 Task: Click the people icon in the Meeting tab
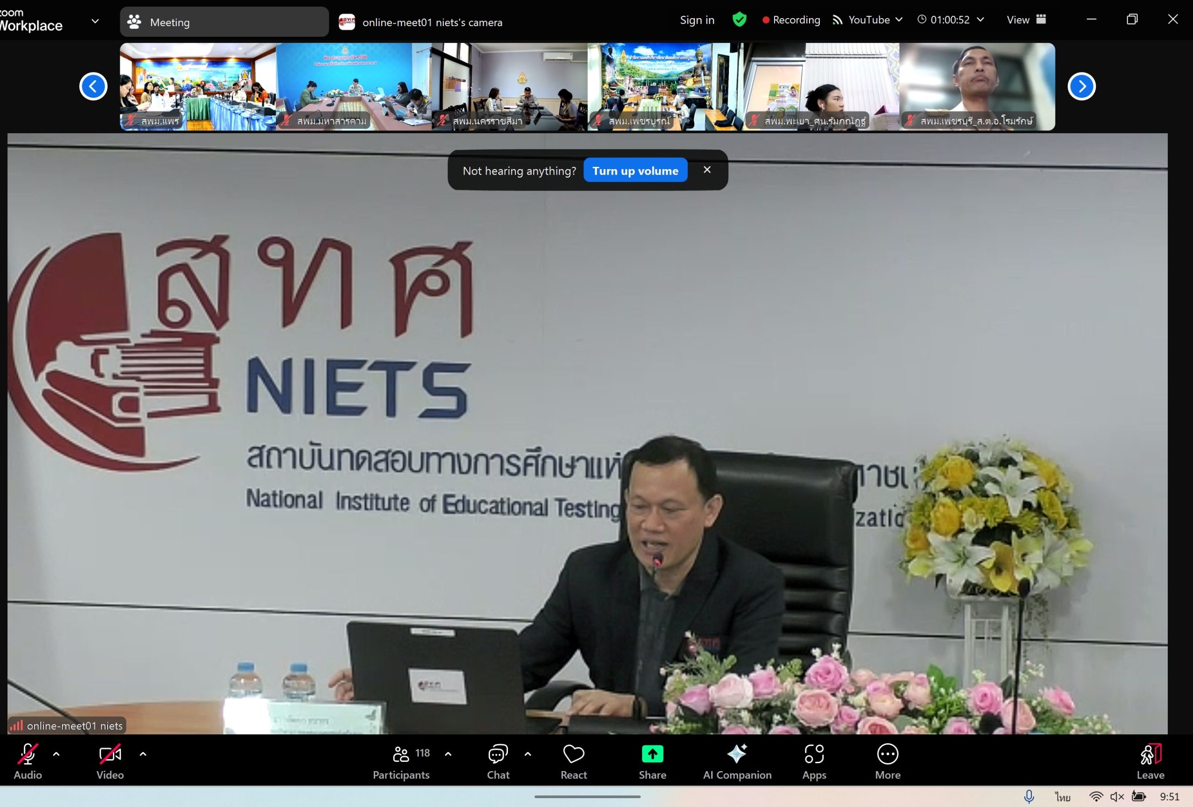134,21
